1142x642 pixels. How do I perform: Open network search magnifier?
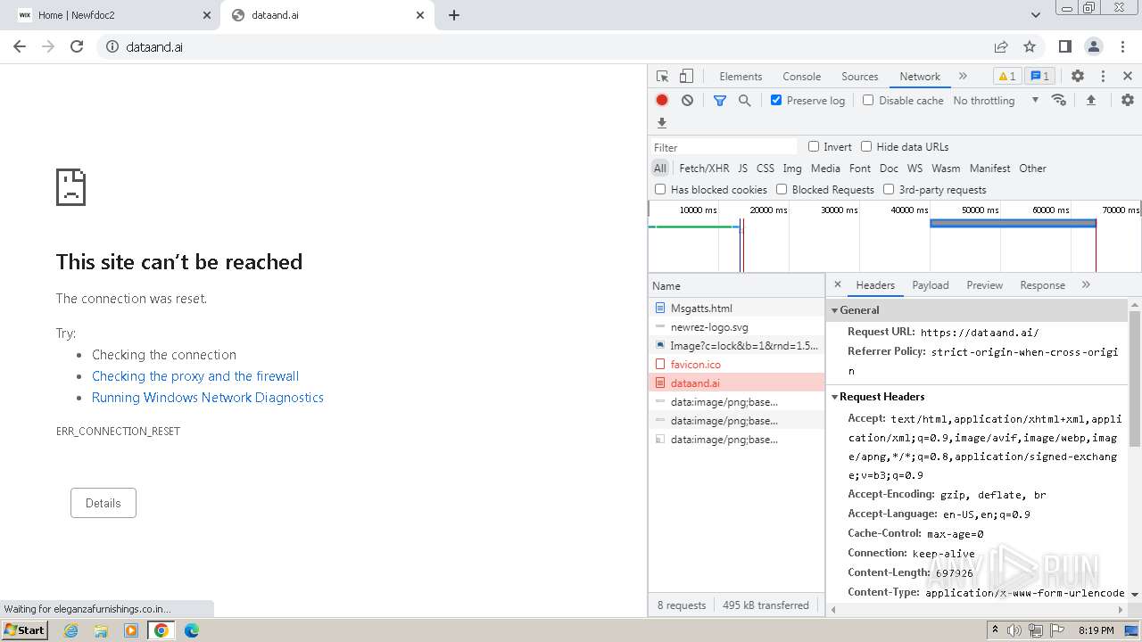745,101
